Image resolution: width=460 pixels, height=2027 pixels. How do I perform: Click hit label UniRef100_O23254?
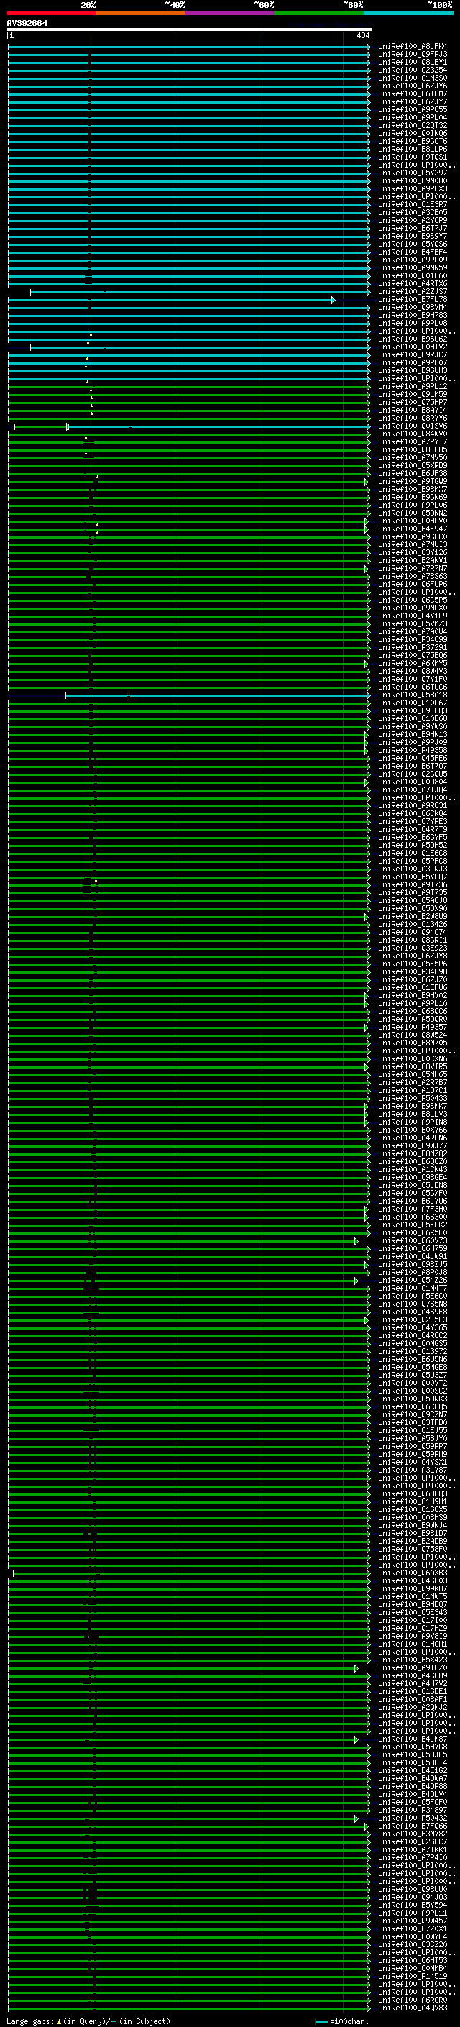(x=413, y=70)
